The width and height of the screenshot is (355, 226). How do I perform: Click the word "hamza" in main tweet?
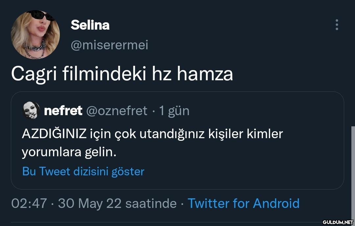click(205, 74)
